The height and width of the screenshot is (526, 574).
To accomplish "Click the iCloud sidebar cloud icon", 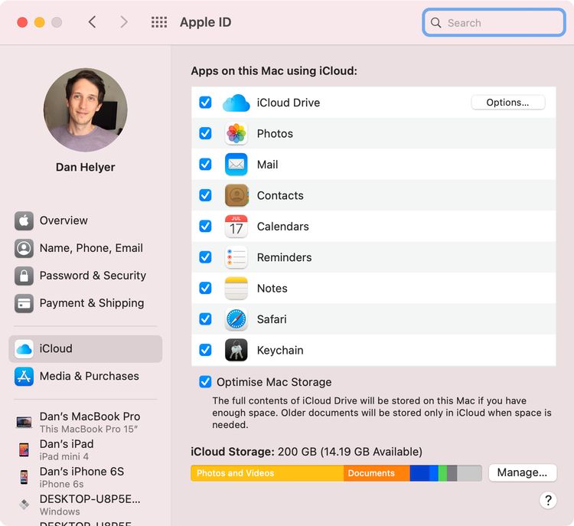I will 24,348.
